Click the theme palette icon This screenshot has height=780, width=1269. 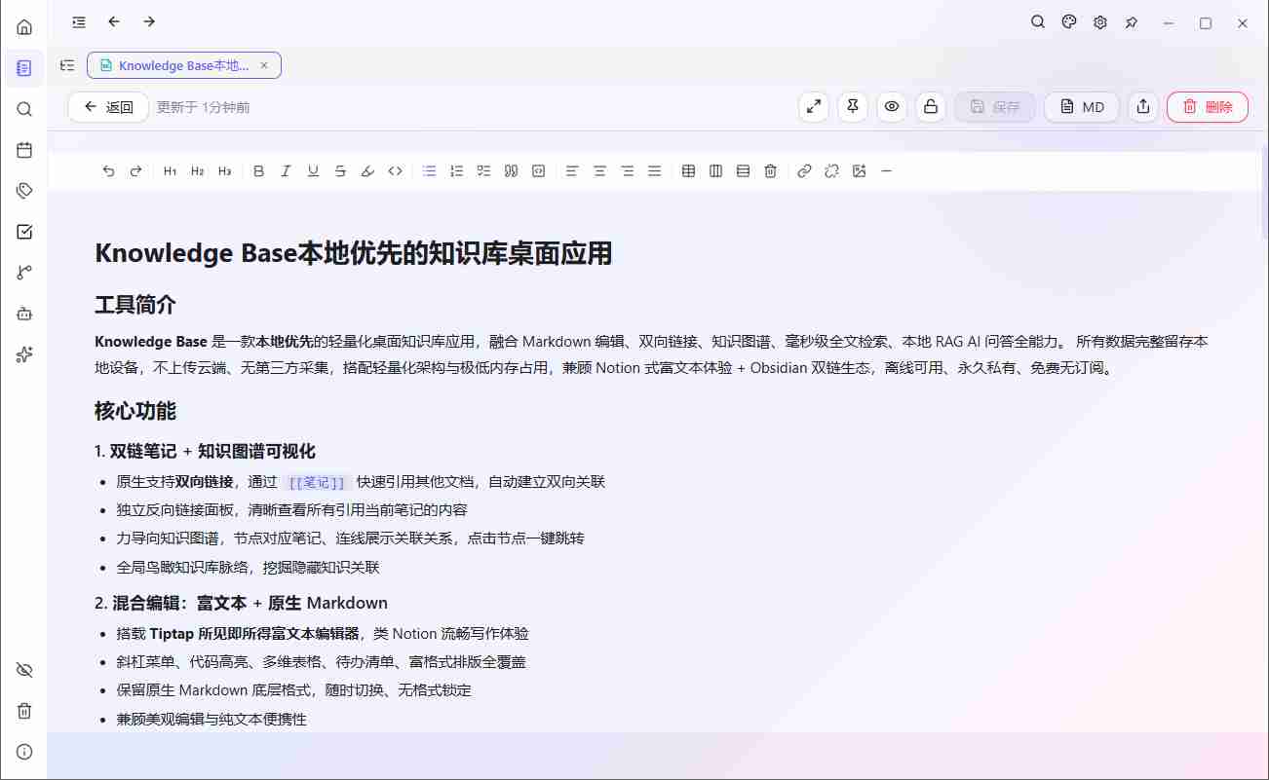[x=1069, y=22]
